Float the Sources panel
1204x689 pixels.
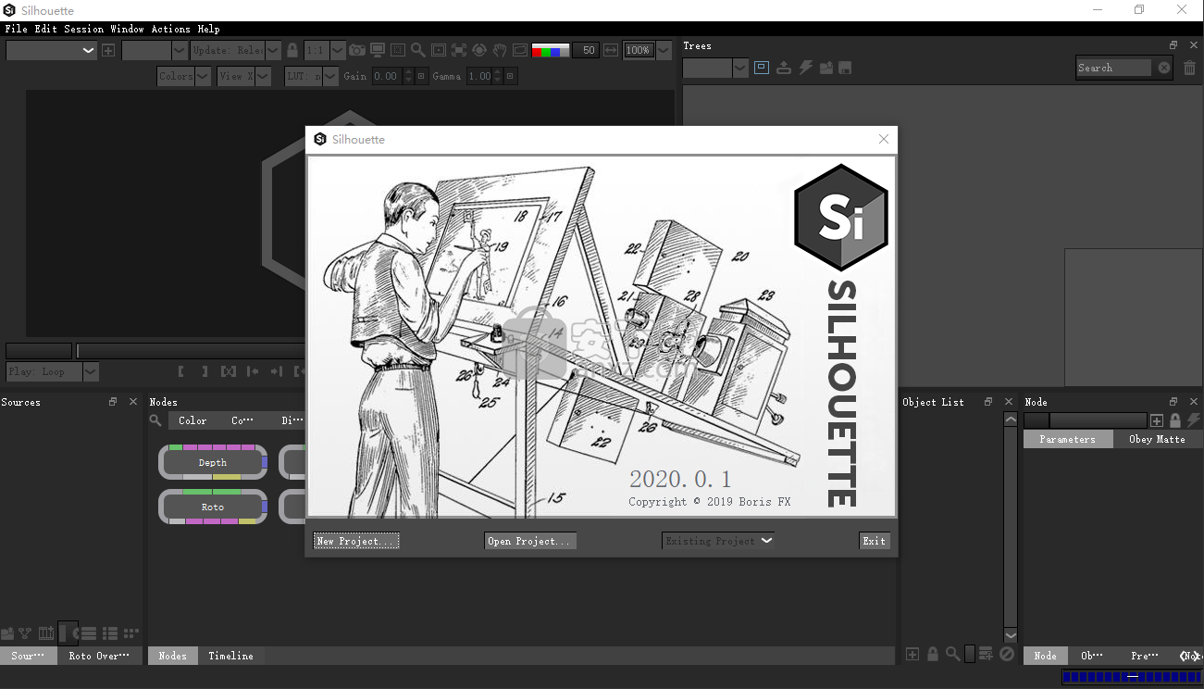click(x=113, y=402)
